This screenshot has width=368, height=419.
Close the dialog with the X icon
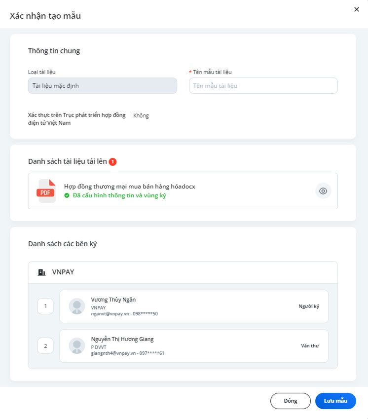tap(357, 9)
